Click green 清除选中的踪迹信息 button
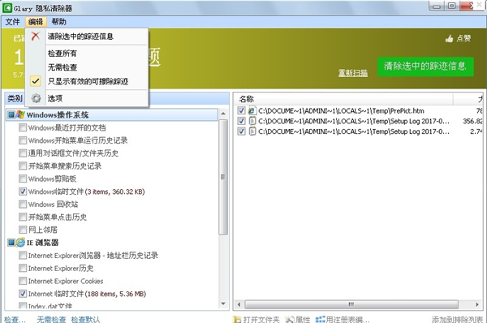The width and height of the screenshot is (487, 323). [x=425, y=67]
